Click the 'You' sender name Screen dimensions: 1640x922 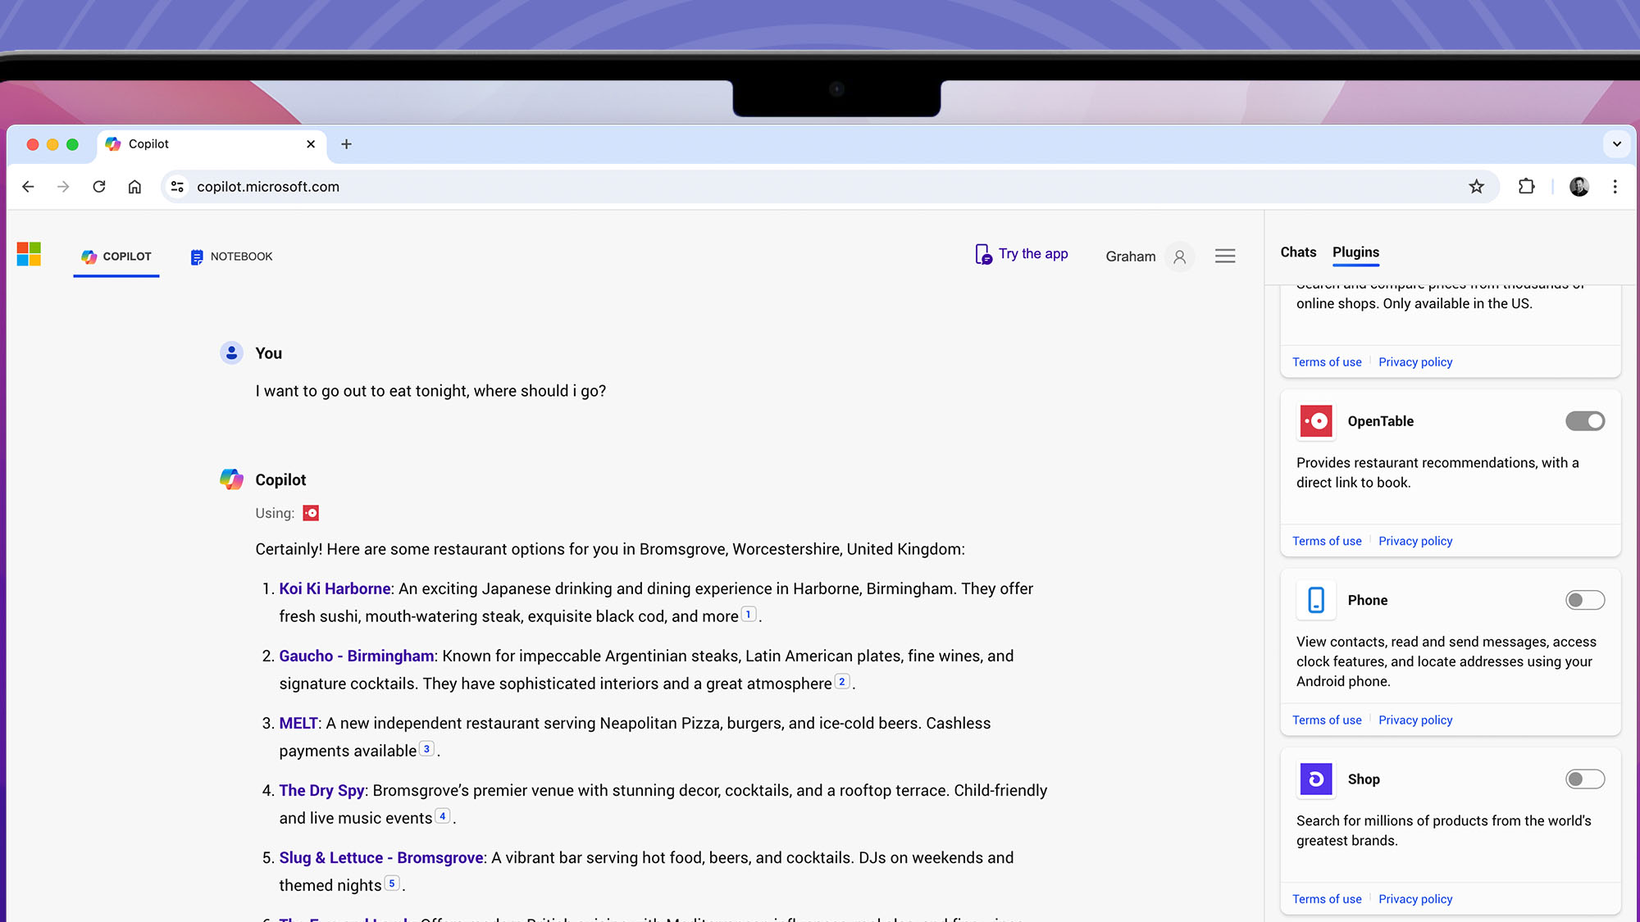(268, 353)
